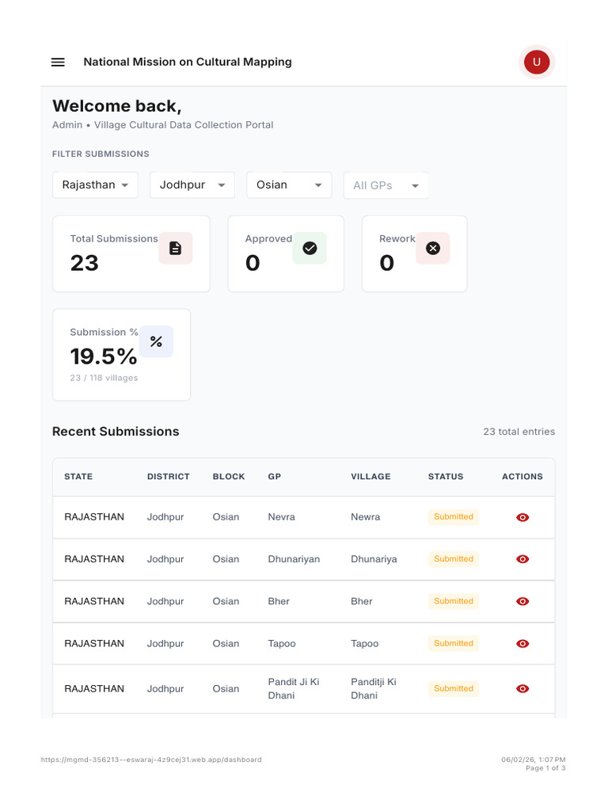The height and width of the screenshot is (811, 608).
Task: Click Submitted badge in Tapoo row
Action: (454, 643)
